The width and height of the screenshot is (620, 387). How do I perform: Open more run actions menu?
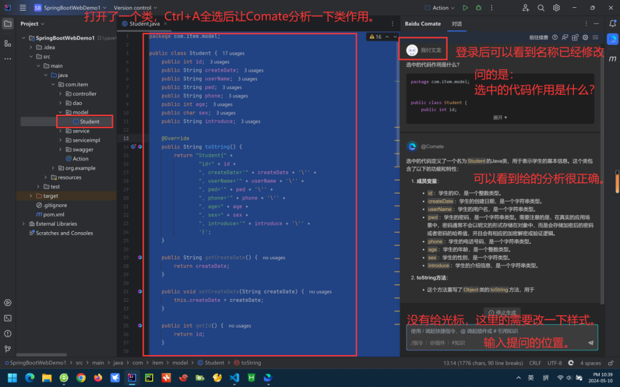[491, 7]
